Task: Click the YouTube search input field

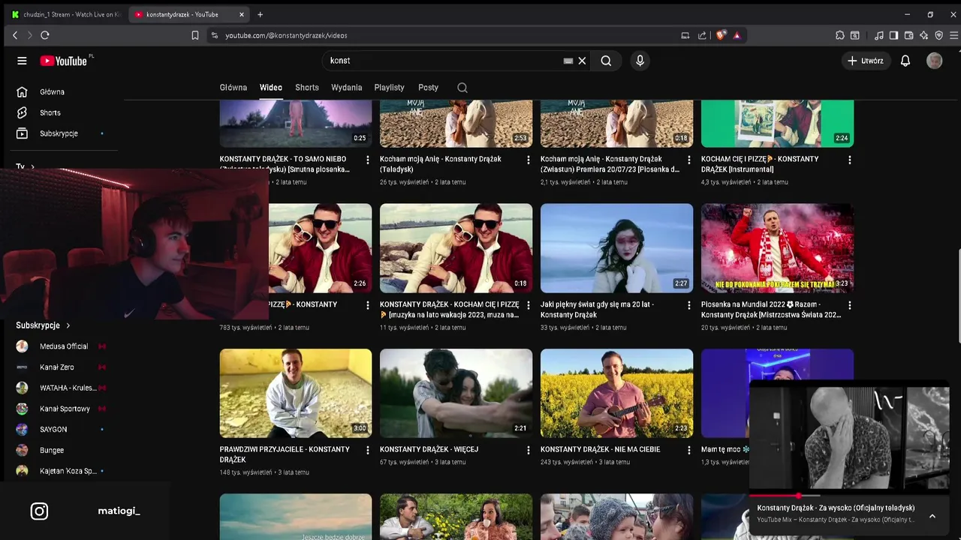Action: [x=443, y=61]
